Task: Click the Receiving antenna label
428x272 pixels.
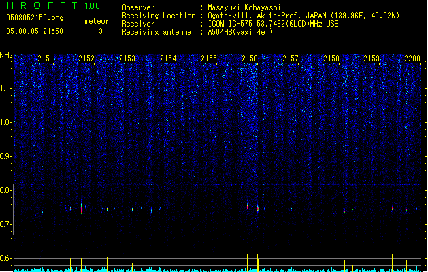Action: click(157, 32)
